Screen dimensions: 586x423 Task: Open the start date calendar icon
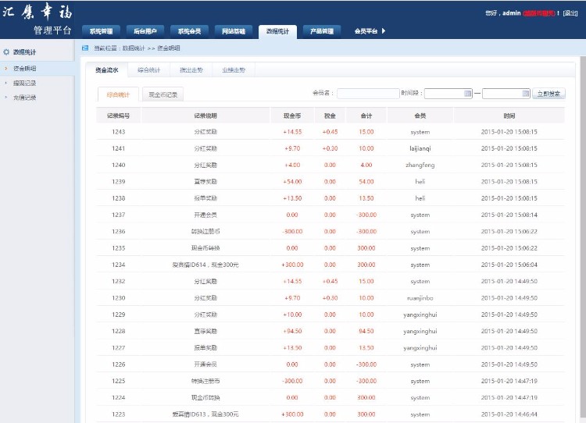click(467, 94)
